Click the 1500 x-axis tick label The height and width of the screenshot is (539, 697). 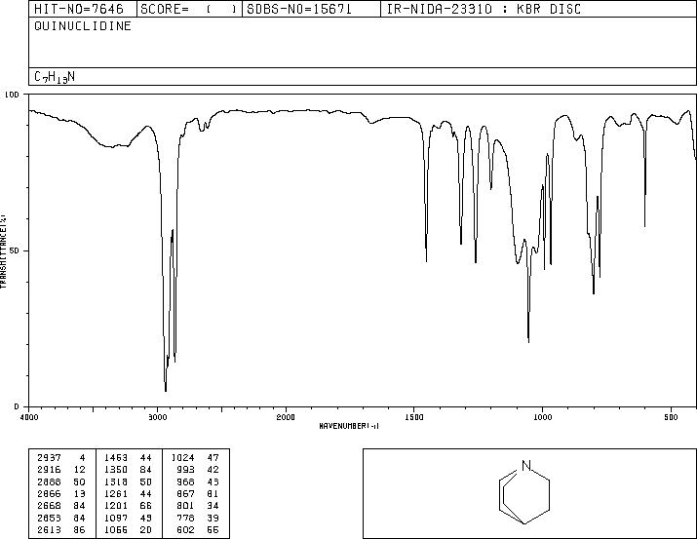(414, 417)
